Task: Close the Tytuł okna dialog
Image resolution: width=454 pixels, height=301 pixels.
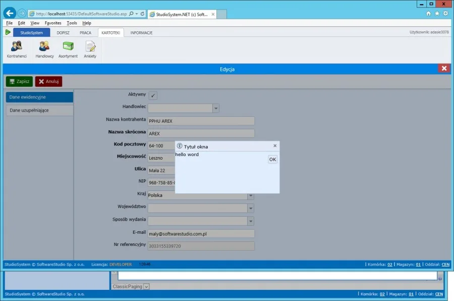Action: [x=275, y=145]
